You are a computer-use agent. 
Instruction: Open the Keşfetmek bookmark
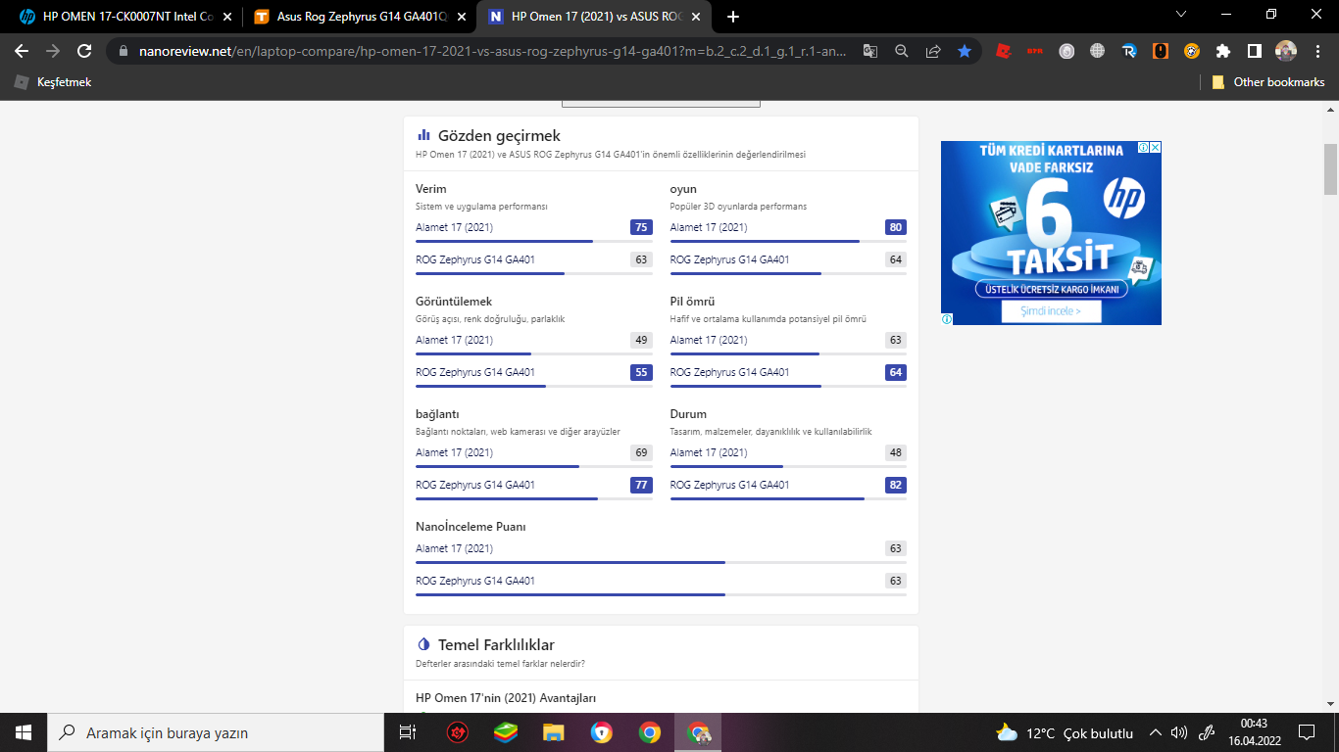coord(53,82)
